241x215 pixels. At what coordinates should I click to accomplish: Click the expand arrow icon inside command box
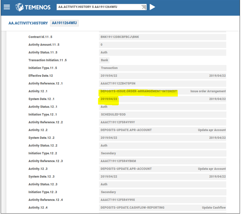143,7
